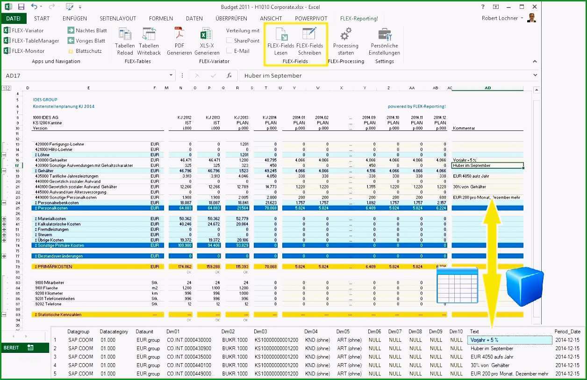Switch to the FLEX-Reporting! tab
587x380 pixels.
click(x=359, y=19)
